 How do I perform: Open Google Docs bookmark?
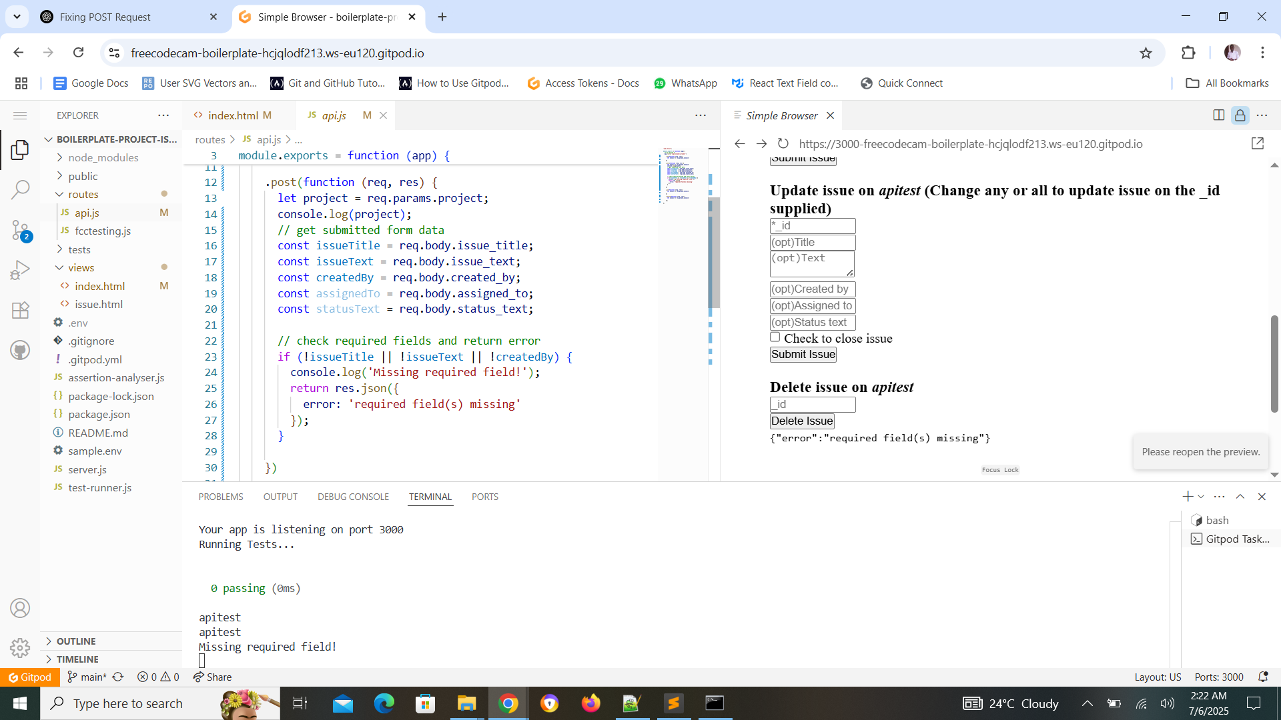click(91, 83)
